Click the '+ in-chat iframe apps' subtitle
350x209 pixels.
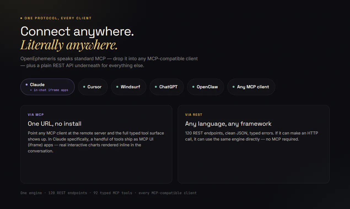click(x=49, y=90)
